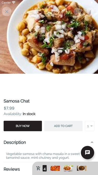Image resolution: width=98 pixels, height=175 pixels.
Task: Select the first cart thumbnail, the red curry
Action: (55, 168)
